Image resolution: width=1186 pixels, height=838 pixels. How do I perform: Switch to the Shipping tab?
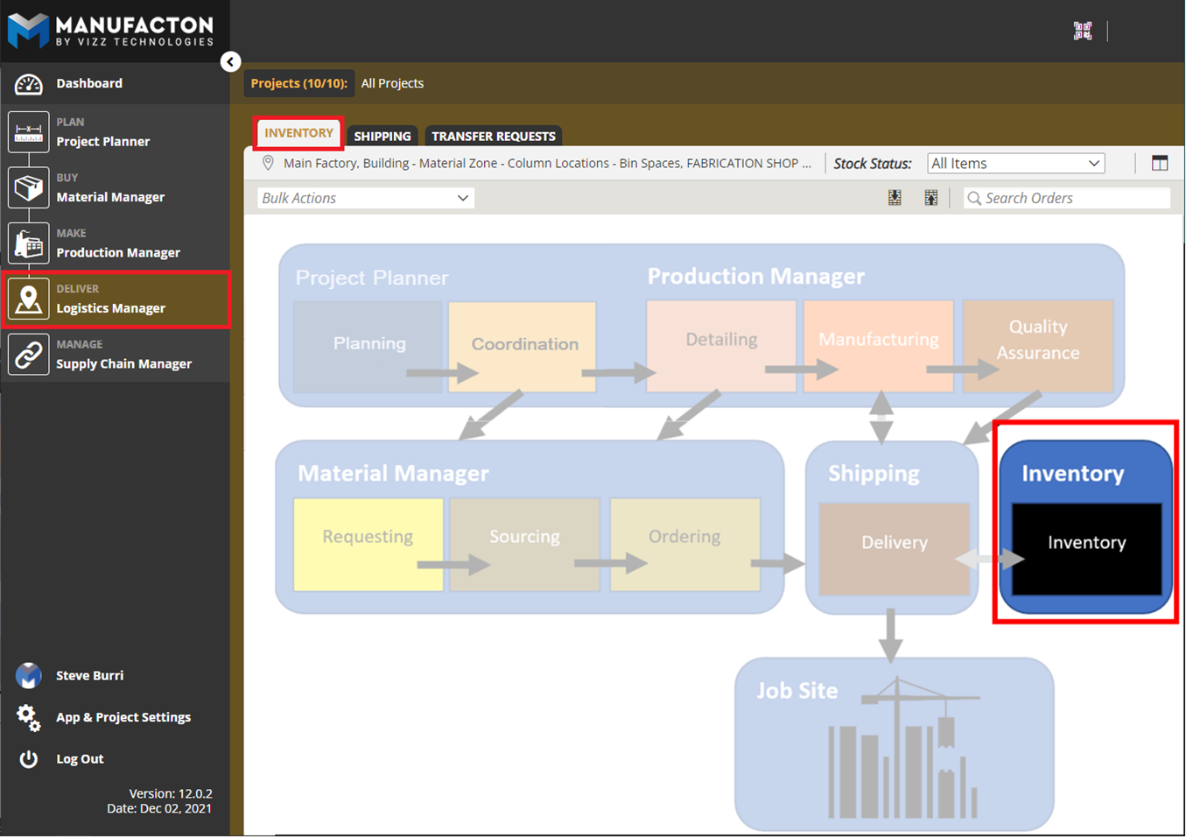(x=382, y=137)
